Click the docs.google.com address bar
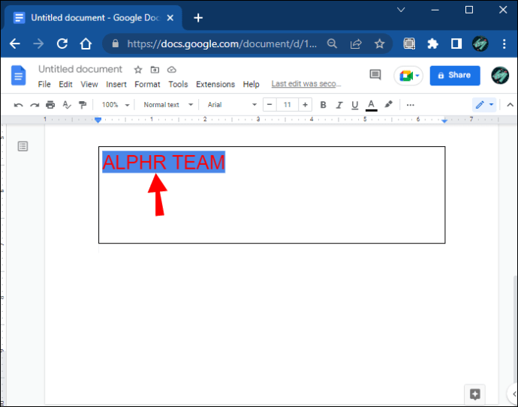 [221, 43]
